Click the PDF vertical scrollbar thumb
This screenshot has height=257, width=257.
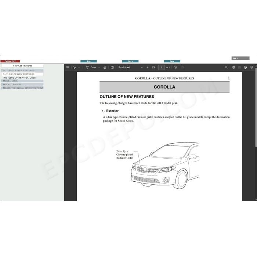[x=256, y=107]
